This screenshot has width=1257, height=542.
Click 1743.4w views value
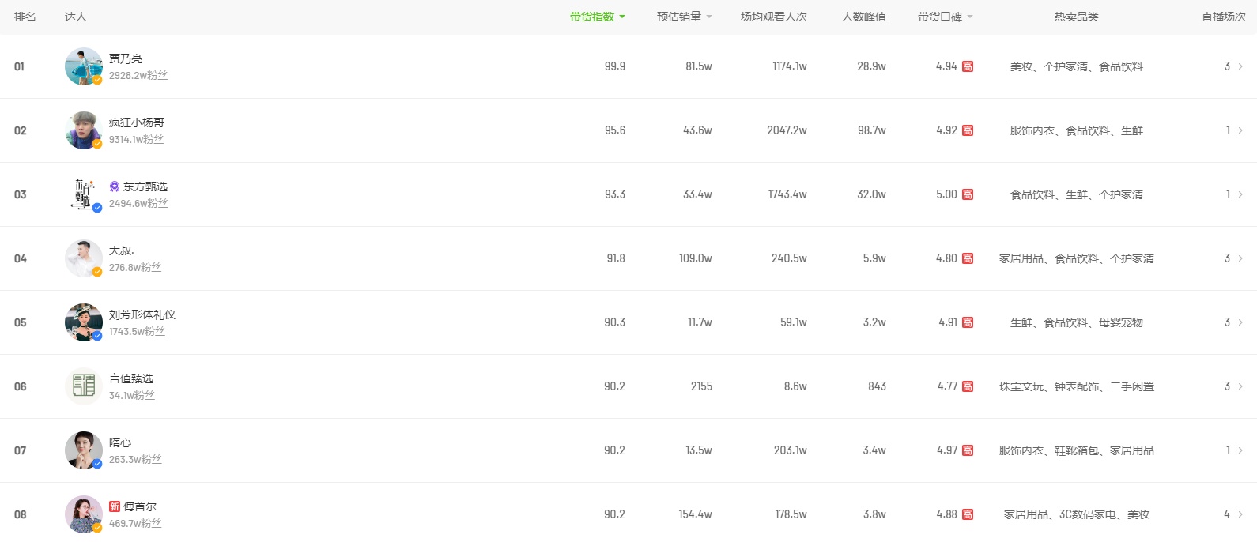click(x=787, y=194)
